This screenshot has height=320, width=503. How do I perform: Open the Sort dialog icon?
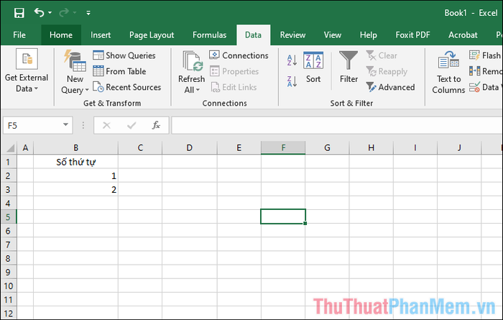point(313,68)
